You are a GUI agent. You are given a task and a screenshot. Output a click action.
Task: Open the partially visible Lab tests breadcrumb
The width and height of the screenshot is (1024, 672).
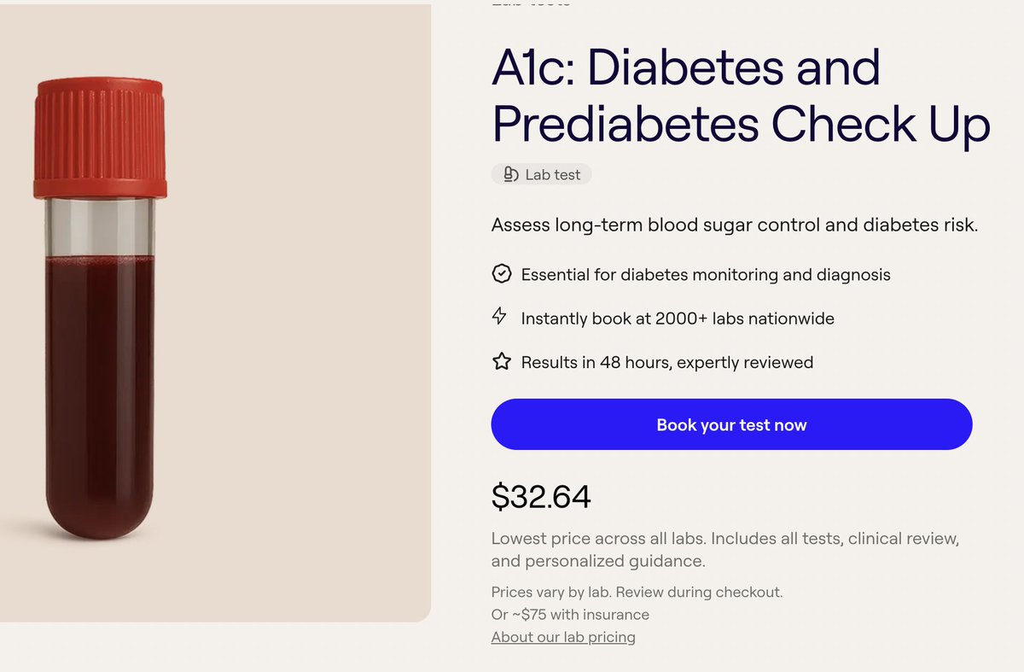click(531, 3)
